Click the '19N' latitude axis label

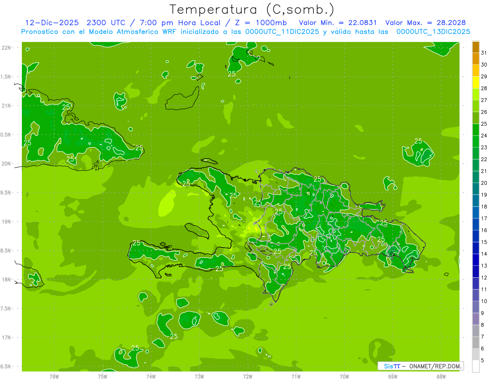click(x=6, y=222)
